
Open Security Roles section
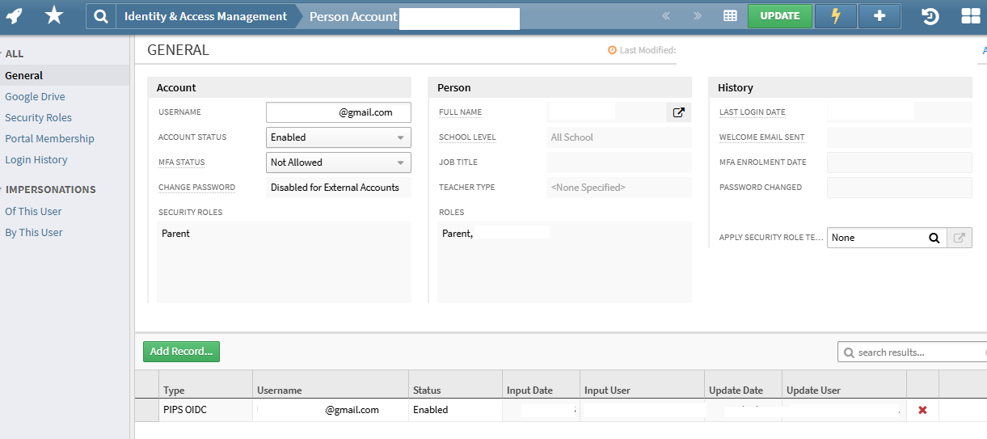pos(38,117)
